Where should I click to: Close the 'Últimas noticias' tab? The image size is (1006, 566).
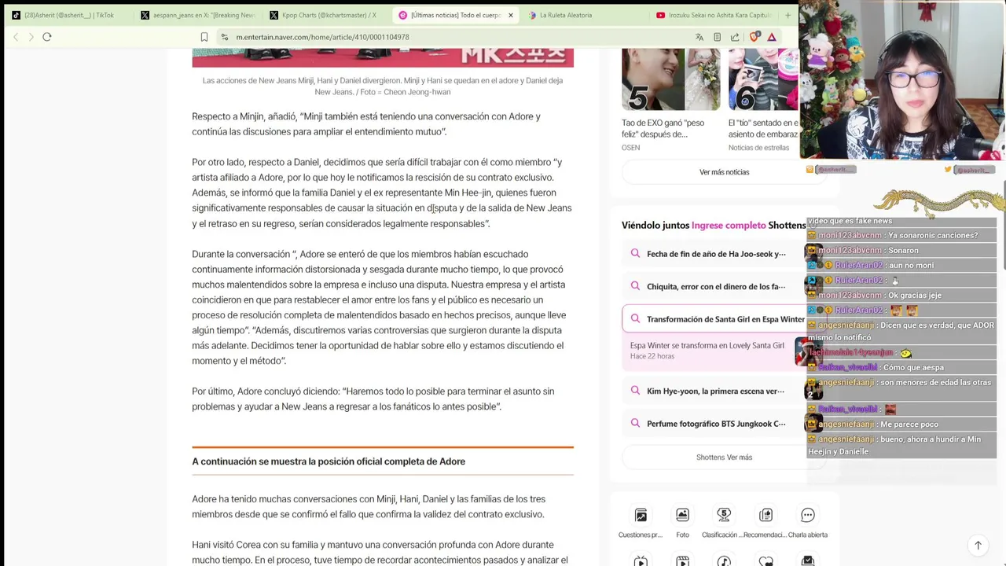click(511, 15)
